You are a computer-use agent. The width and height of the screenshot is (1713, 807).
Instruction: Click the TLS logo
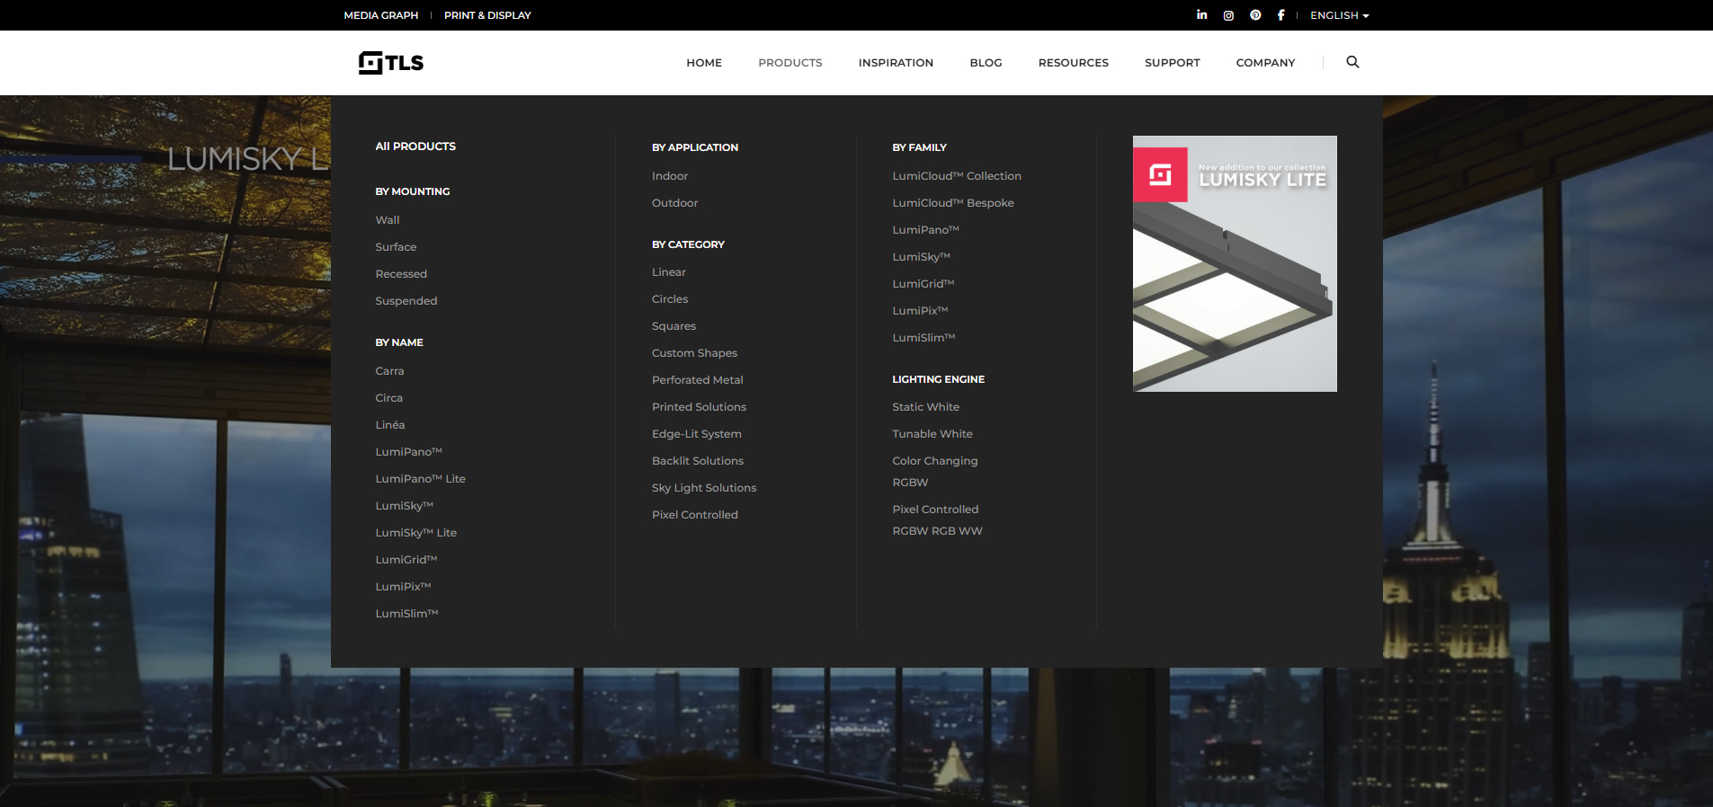[x=391, y=62]
